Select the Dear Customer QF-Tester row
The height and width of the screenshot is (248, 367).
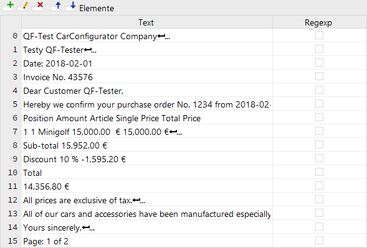(x=147, y=90)
